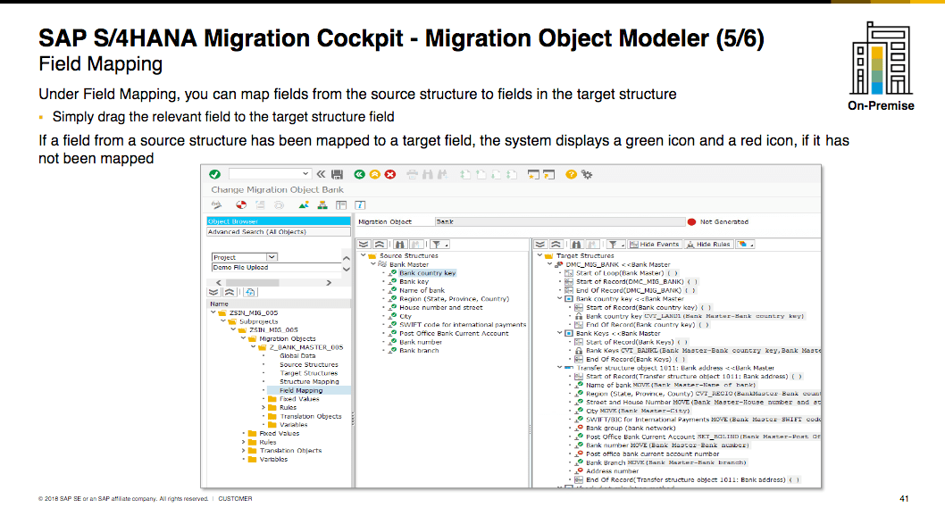This screenshot has height=516, width=945.
Task: Click the red-white Generate runtime object icon
Action: 241,205
